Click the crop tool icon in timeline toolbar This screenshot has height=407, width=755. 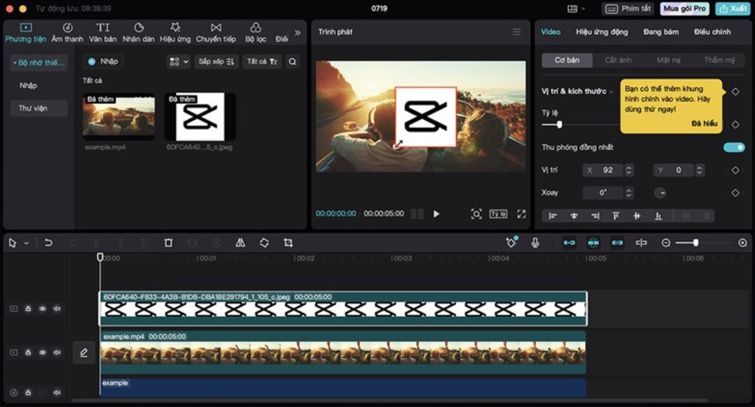pos(288,243)
